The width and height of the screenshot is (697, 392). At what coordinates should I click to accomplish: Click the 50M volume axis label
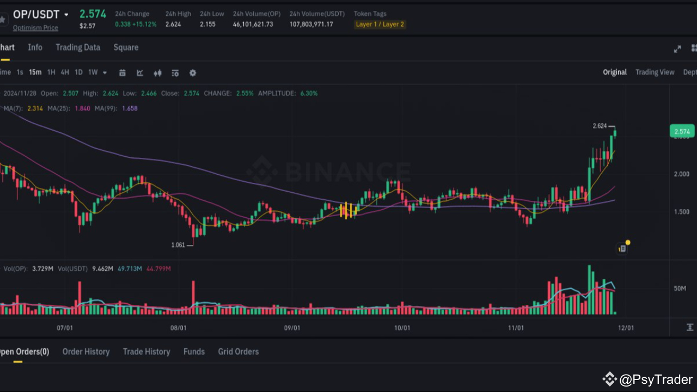pos(680,288)
